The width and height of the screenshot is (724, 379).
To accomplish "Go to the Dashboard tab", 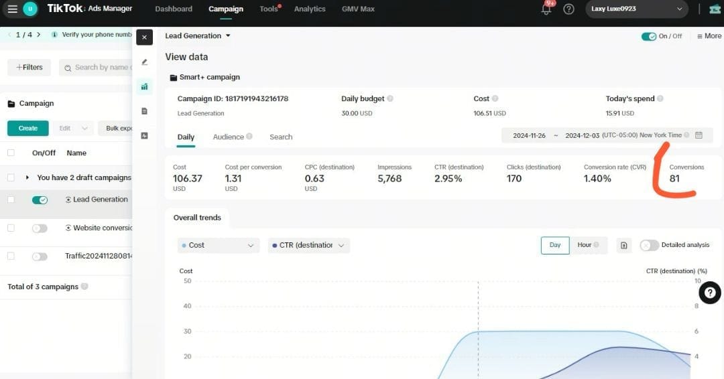I will (x=174, y=9).
